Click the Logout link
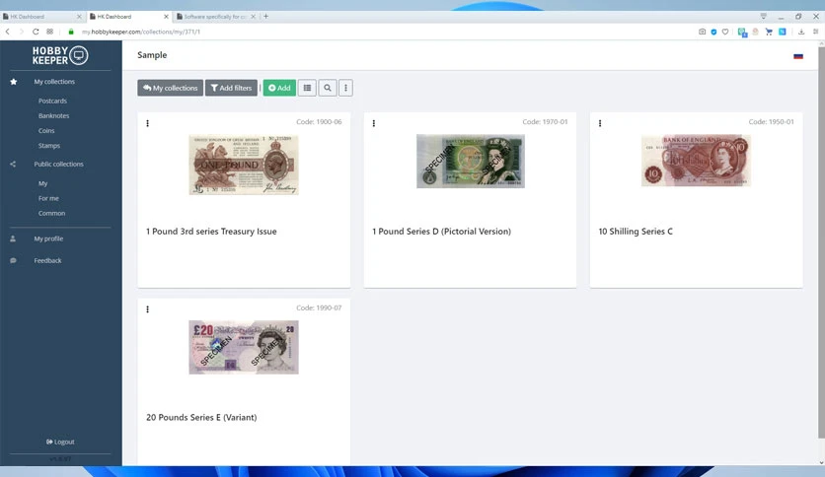 click(x=60, y=442)
